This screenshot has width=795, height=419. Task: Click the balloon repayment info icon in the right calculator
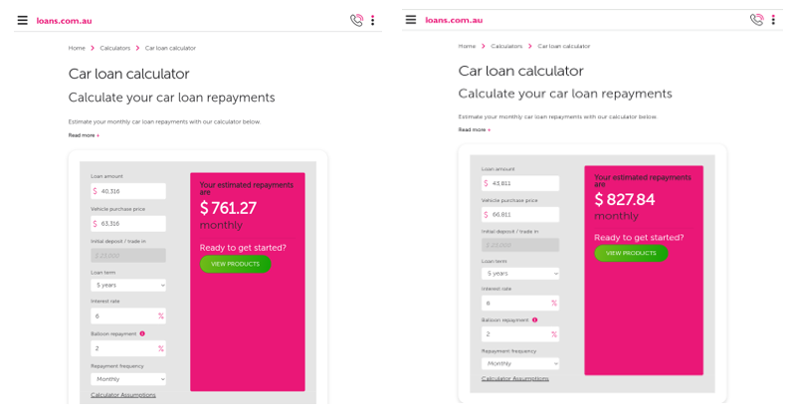tap(534, 320)
